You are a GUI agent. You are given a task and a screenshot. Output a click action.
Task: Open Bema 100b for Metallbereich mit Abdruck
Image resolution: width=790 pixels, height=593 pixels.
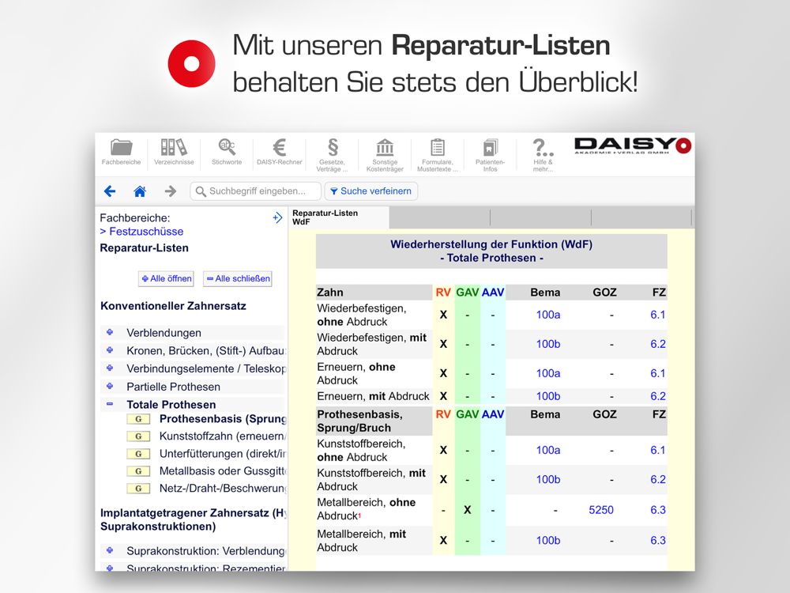548,541
